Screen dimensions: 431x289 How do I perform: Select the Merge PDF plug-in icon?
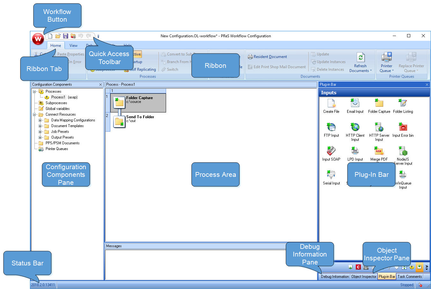[x=379, y=154]
